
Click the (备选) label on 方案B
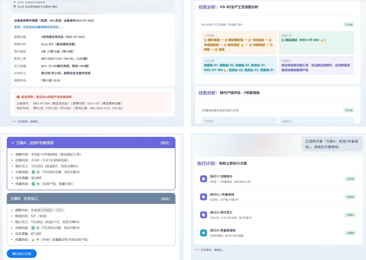click(x=165, y=199)
